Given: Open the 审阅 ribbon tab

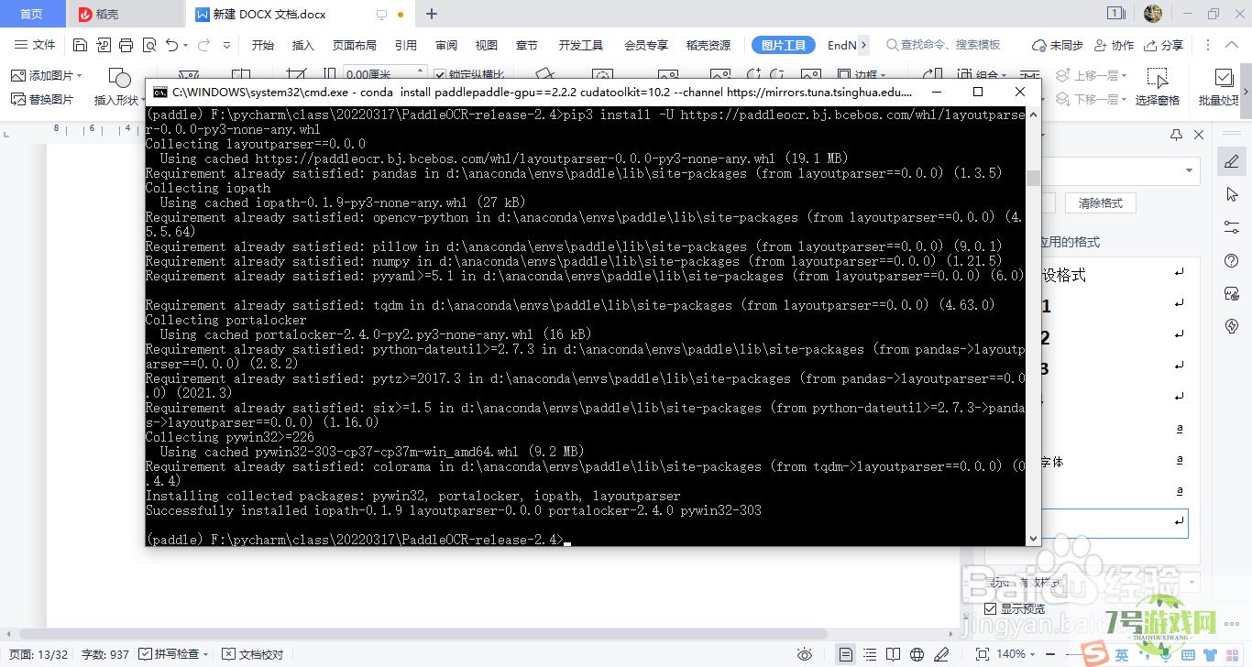Looking at the screenshot, I should [x=446, y=45].
